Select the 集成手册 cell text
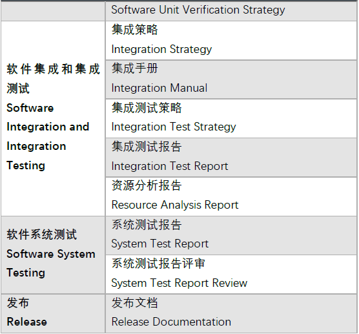This screenshot has width=359, height=334. tap(134, 68)
